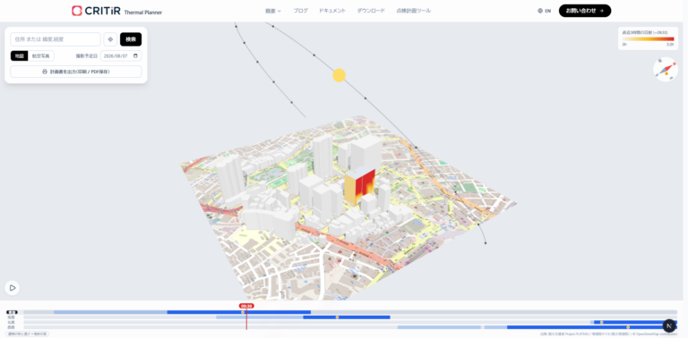Select the 西面 face row label

(11, 327)
